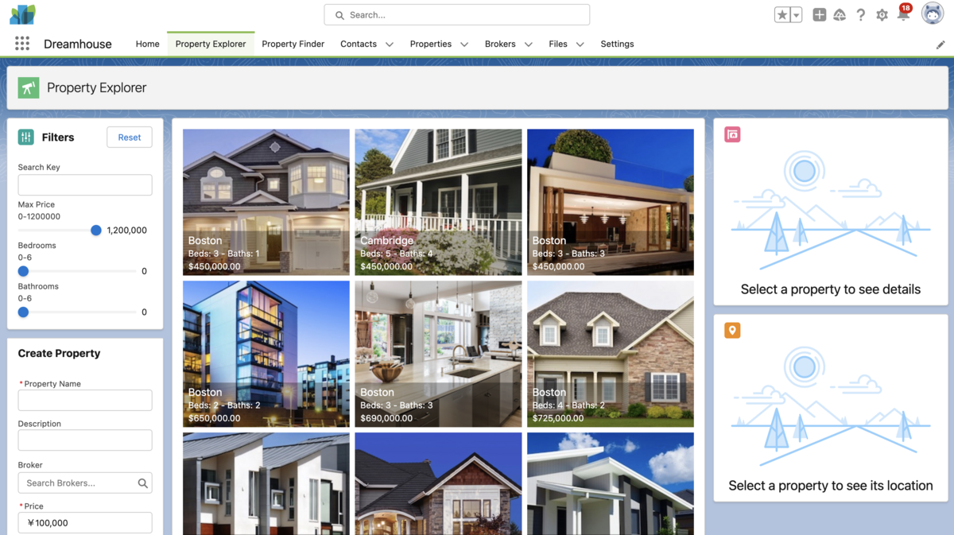Screen dimensions: 954x535
Task: Open the Setup gear icon
Action: [882, 15]
